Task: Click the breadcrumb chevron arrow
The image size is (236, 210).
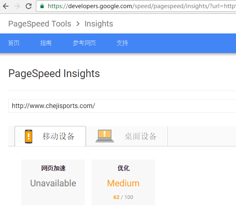Action: pos(78,24)
